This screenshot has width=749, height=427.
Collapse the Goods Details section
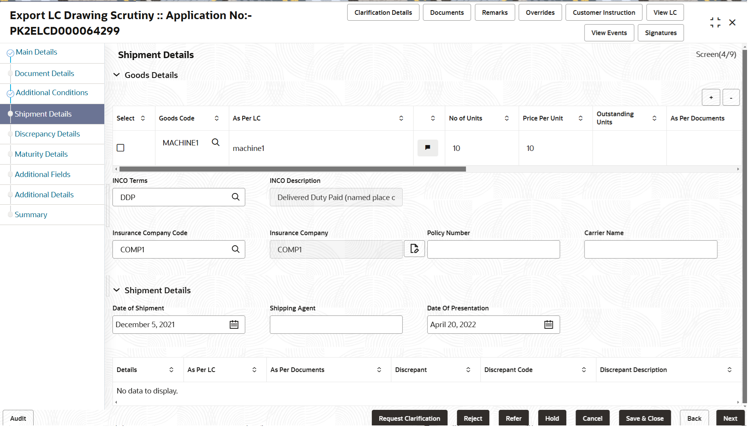tap(116, 75)
